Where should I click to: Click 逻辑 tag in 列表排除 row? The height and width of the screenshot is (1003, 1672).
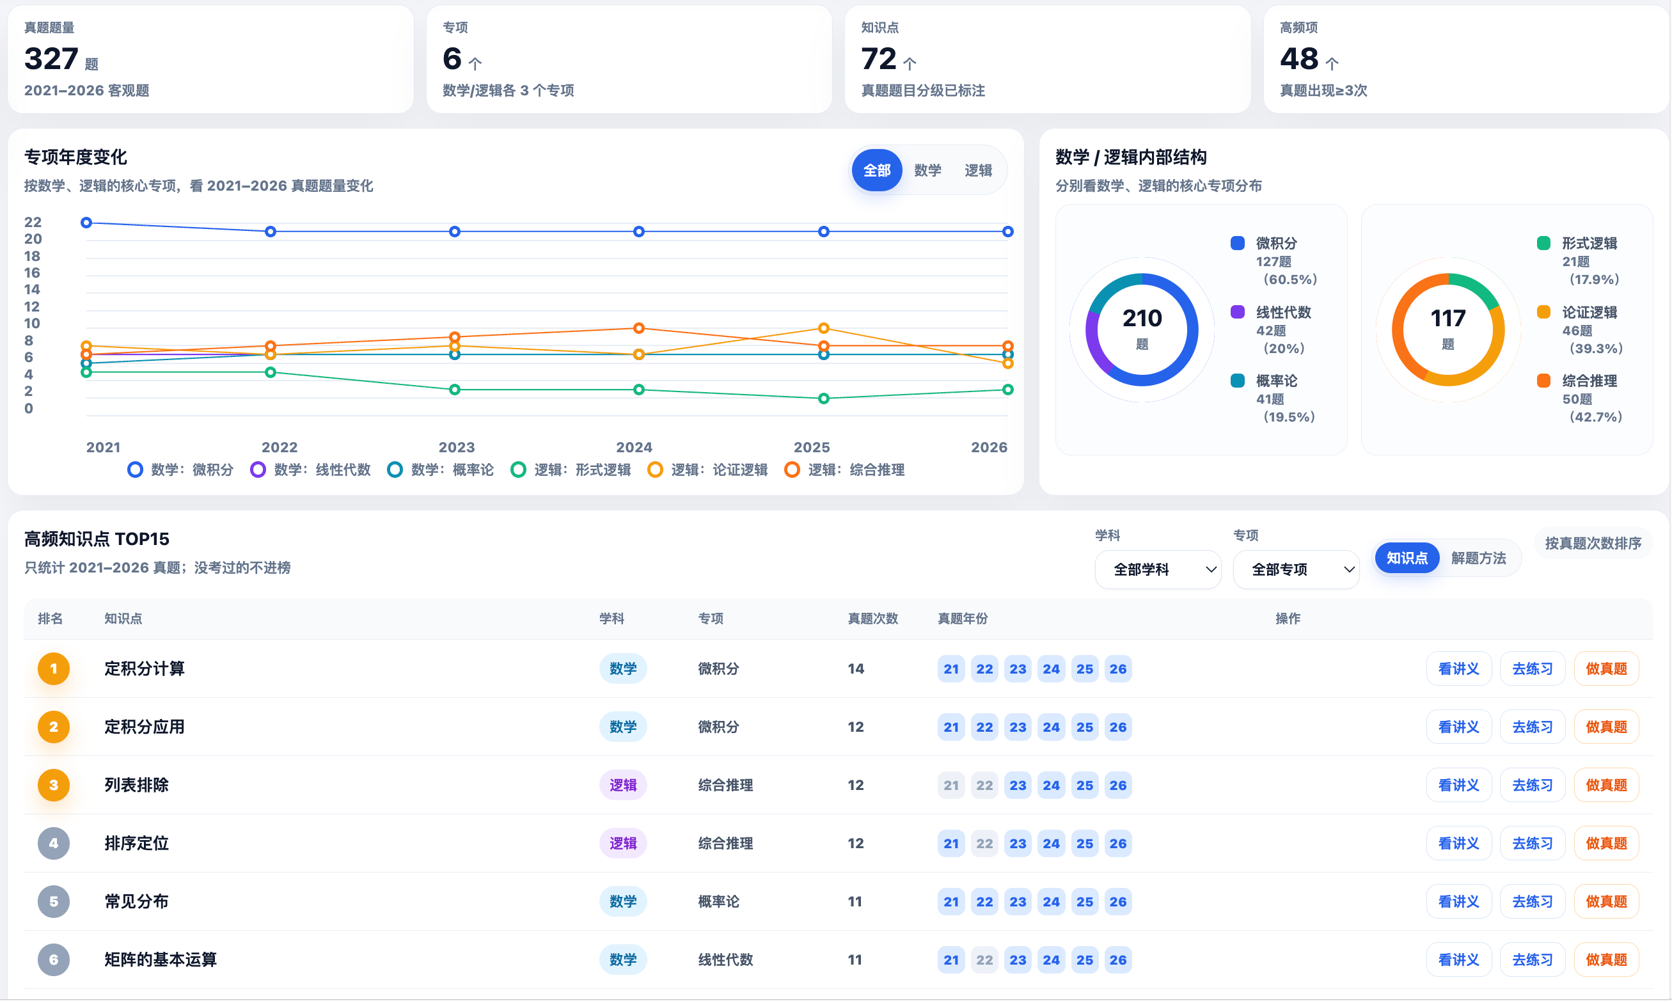[x=623, y=786]
